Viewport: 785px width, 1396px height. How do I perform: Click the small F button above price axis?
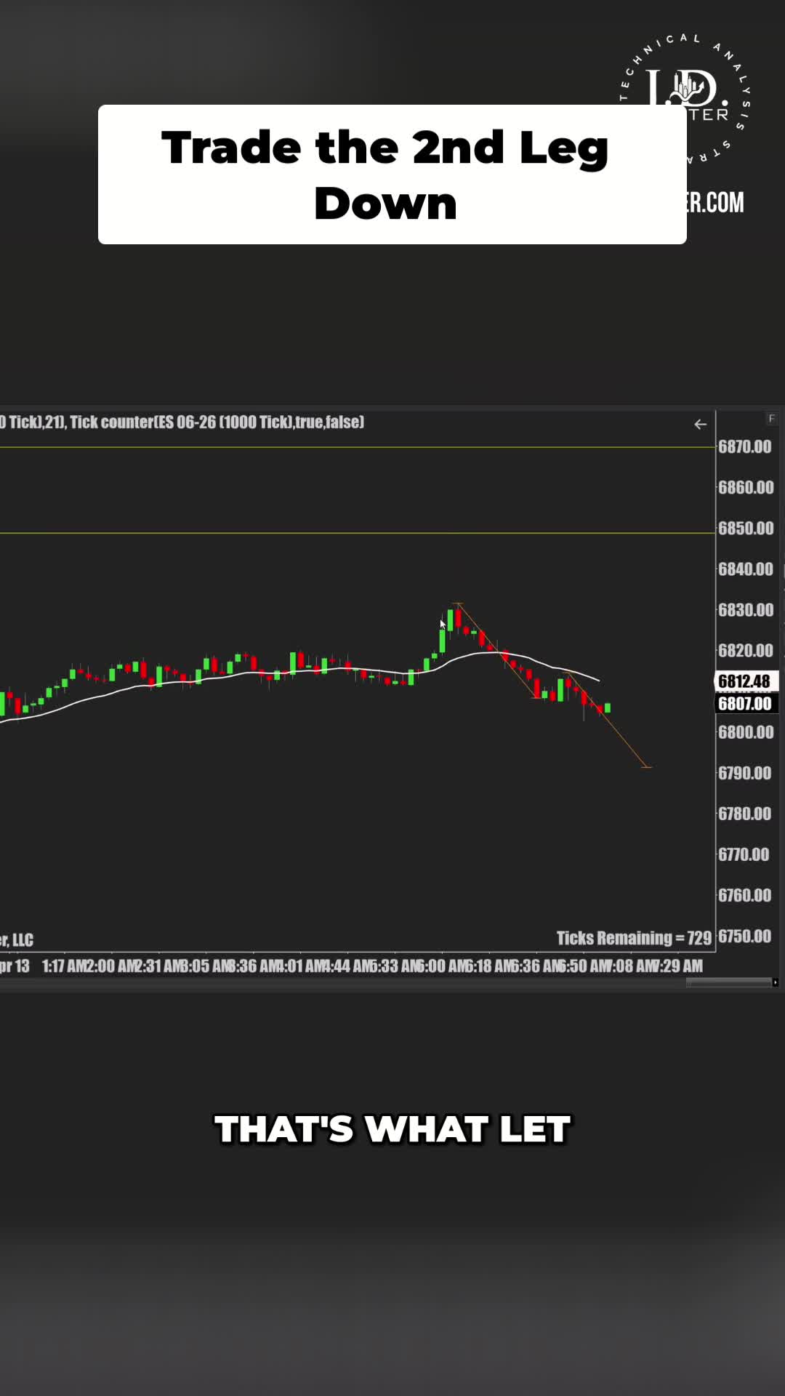pos(772,418)
